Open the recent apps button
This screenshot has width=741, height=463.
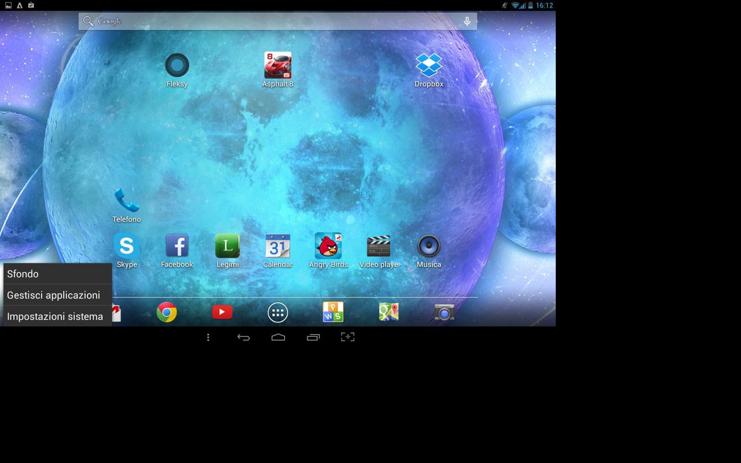point(313,337)
